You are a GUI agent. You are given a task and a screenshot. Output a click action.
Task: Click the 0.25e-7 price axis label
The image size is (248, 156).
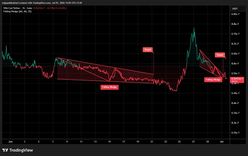click(x=235, y=133)
